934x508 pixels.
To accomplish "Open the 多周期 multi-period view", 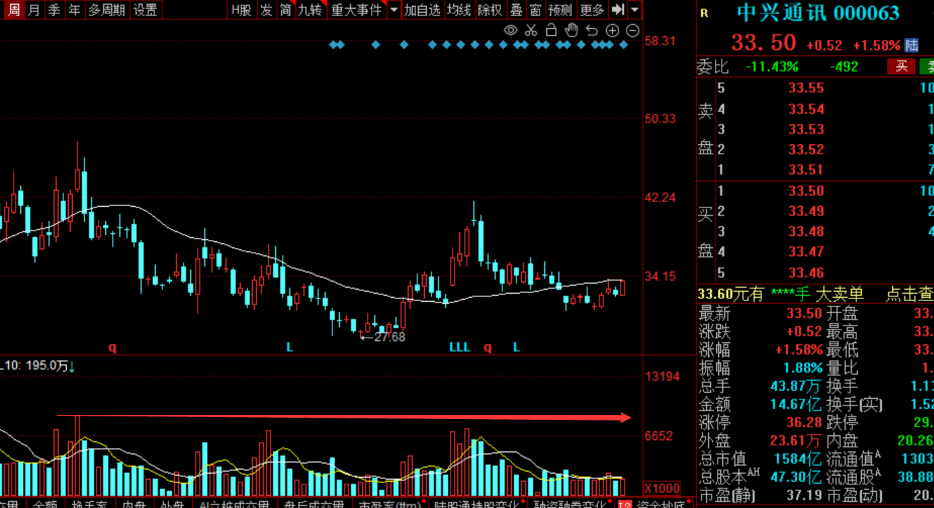I will point(107,10).
